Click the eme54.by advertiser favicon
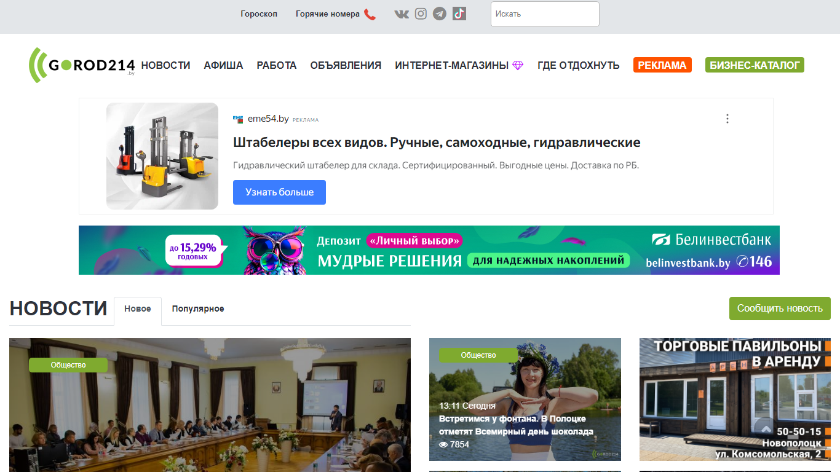Image resolution: width=840 pixels, height=472 pixels. point(238,119)
